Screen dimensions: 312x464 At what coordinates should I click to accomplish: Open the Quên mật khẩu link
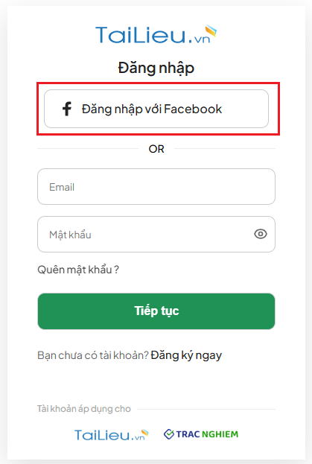click(x=78, y=270)
